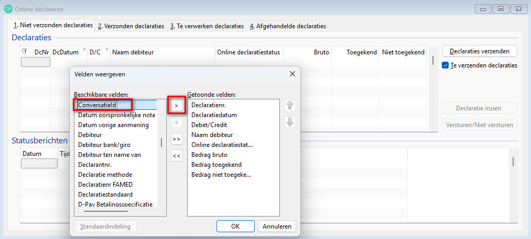
Task: Click the add all '>>' fields button
Action: [177, 139]
